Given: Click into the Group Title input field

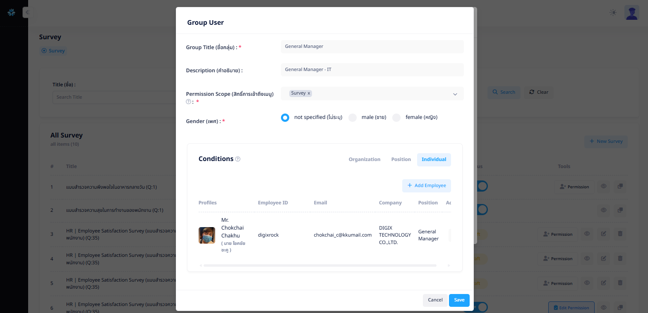Looking at the screenshot, I should click(372, 47).
